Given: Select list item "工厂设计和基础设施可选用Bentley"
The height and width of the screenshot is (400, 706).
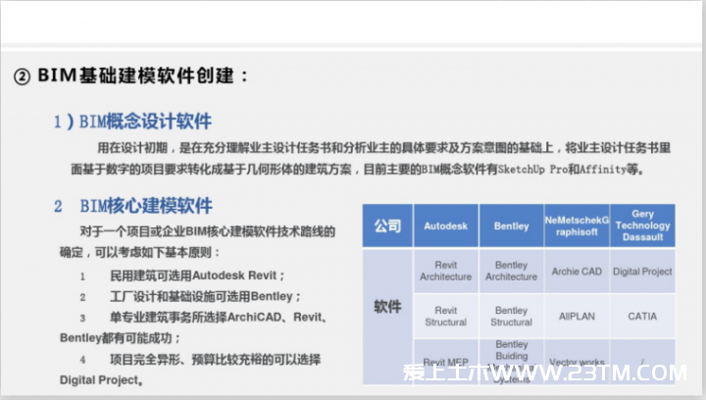Looking at the screenshot, I should tap(205, 296).
